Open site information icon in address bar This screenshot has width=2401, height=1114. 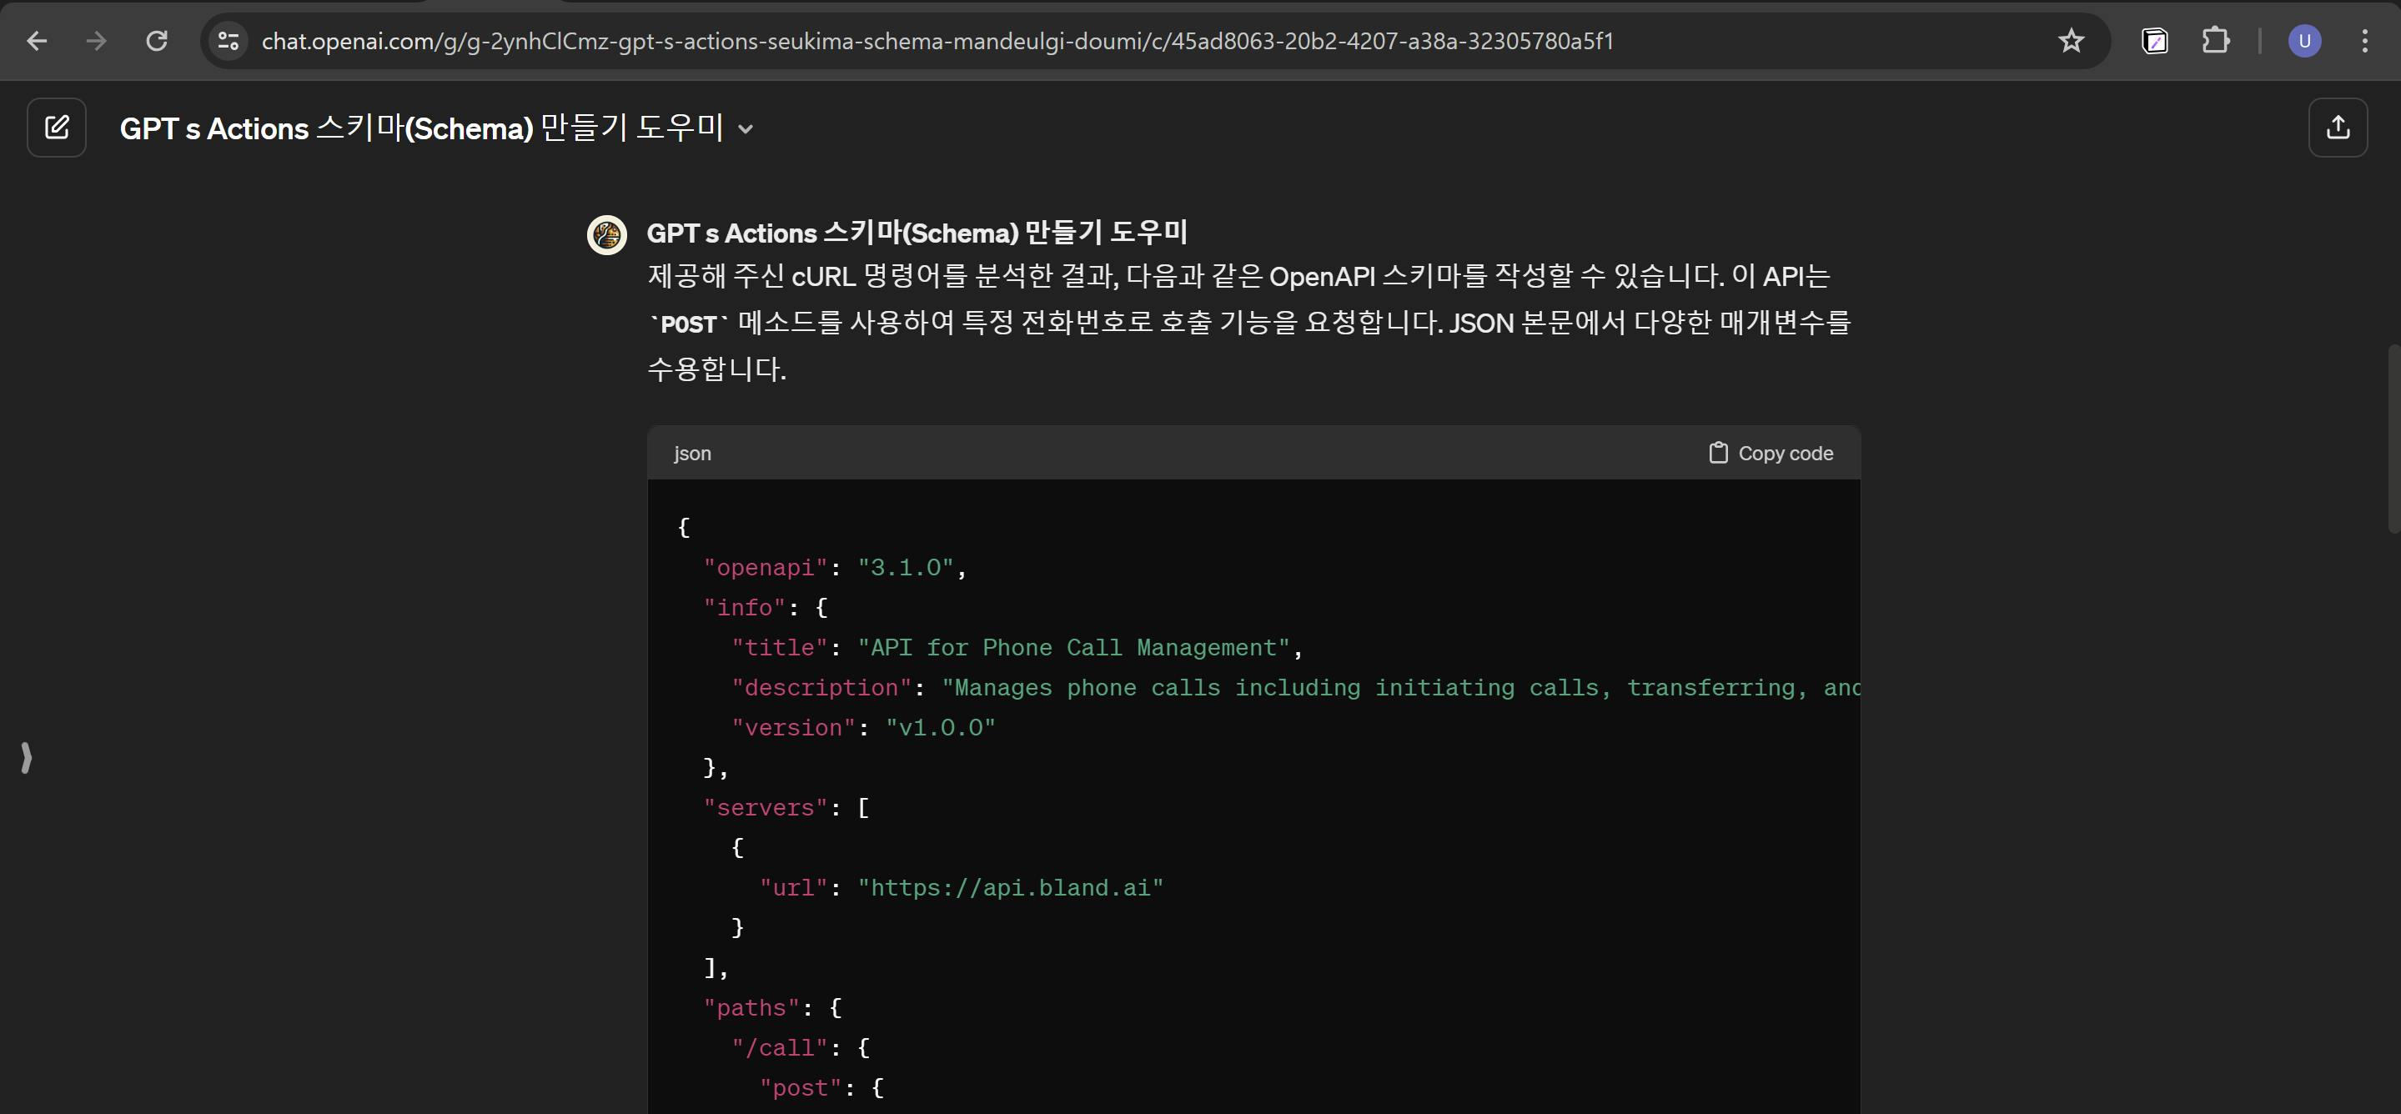coord(229,41)
